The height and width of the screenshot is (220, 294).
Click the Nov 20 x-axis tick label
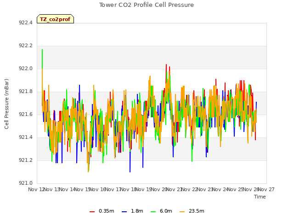coord(159,189)
